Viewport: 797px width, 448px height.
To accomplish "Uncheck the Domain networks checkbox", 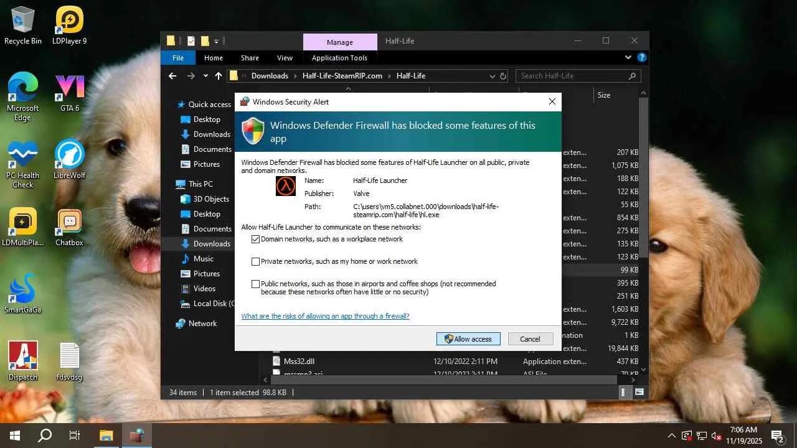I will coord(255,240).
